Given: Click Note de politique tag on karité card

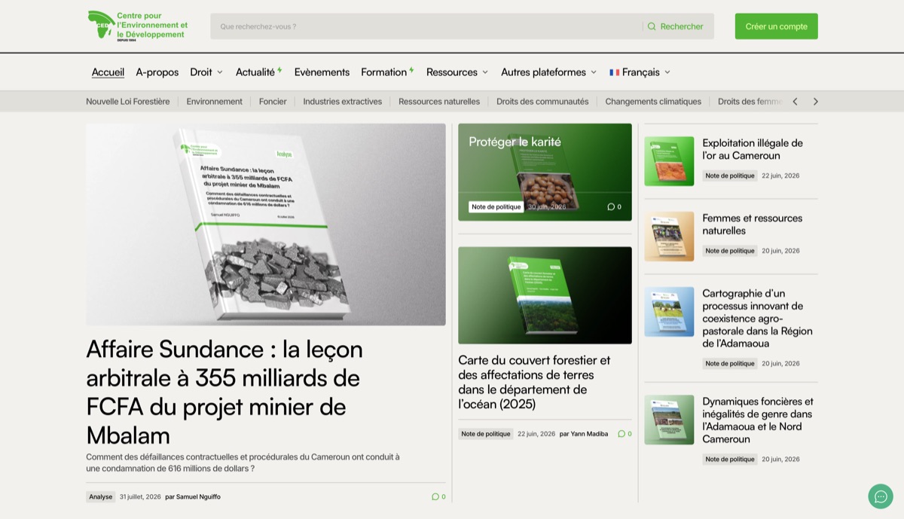Looking at the screenshot, I should 496,206.
